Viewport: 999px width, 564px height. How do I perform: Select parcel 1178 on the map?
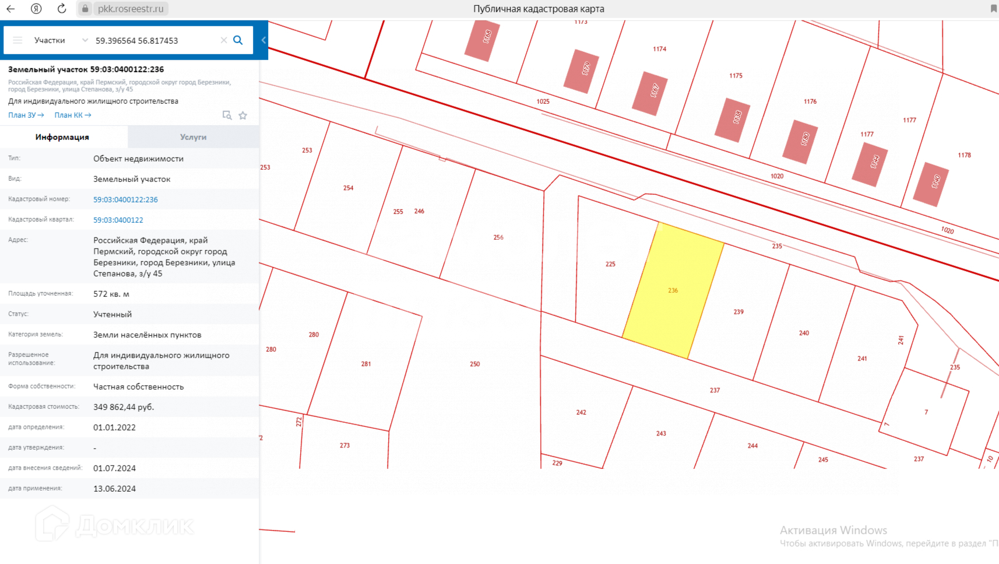pyautogui.click(x=965, y=155)
